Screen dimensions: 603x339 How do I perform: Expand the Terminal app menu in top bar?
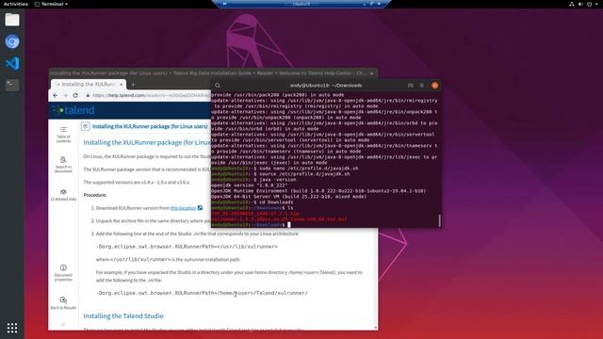(51, 4)
